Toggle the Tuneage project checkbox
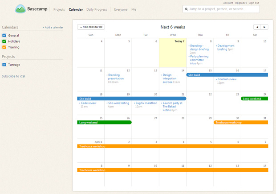 point(4,65)
